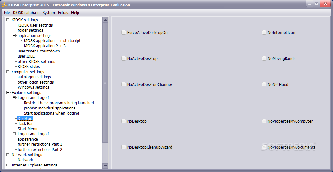This screenshot has width=333, height=172.
Task: Check the NoActiveDesktopChanges option
Action: click(124, 84)
